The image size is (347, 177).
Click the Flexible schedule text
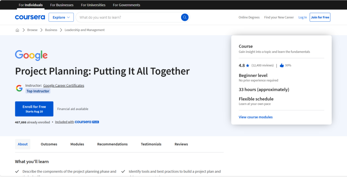pyautogui.click(x=256, y=99)
